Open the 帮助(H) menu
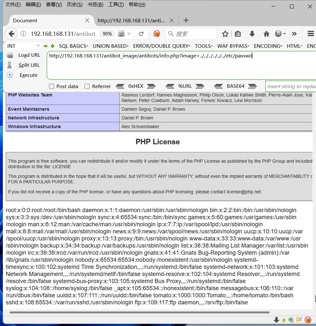Viewport: 316px width, 326px height. pyautogui.click(x=137, y=5)
